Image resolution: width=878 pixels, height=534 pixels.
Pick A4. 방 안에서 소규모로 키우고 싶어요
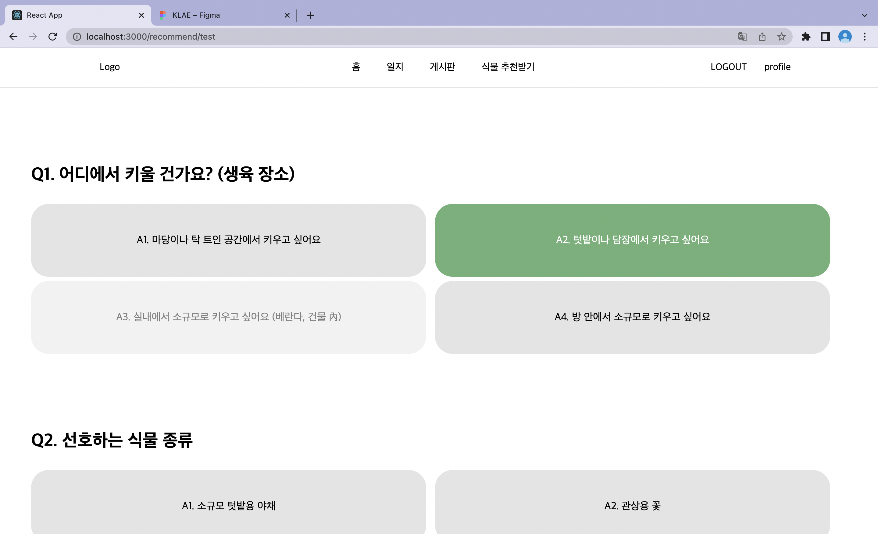(x=633, y=317)
